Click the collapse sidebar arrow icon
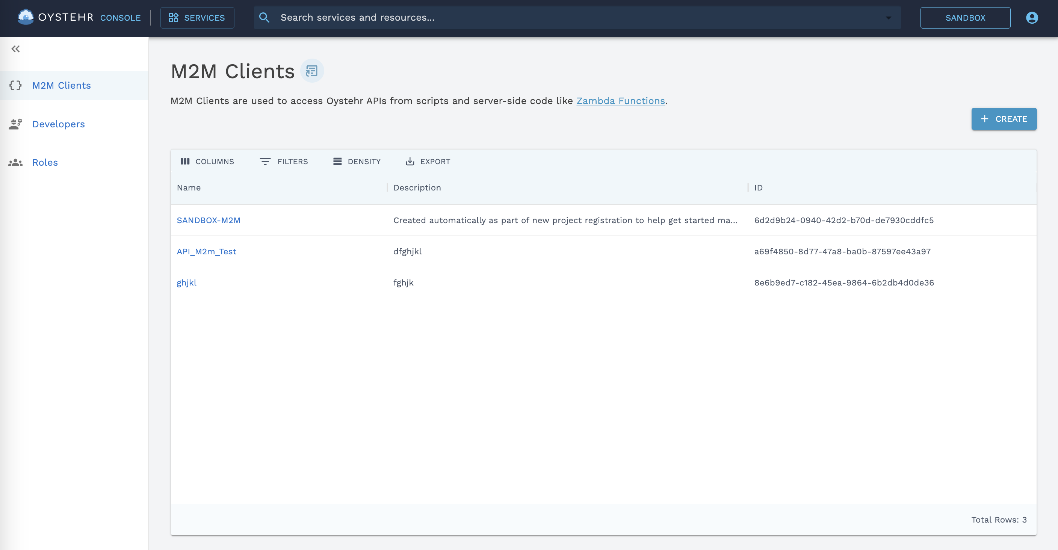 click(15, 49)
